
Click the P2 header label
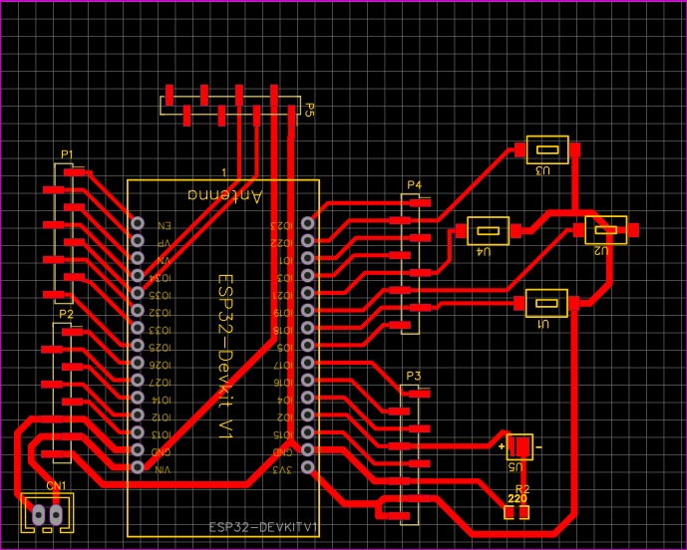[x=66, y=314]
